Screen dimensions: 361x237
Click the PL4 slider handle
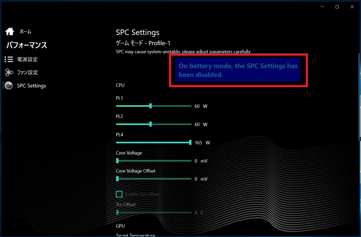[190, 143]
